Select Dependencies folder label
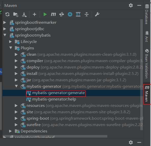Viewport: 151px width, 146px height. click(x=34, y=131)
